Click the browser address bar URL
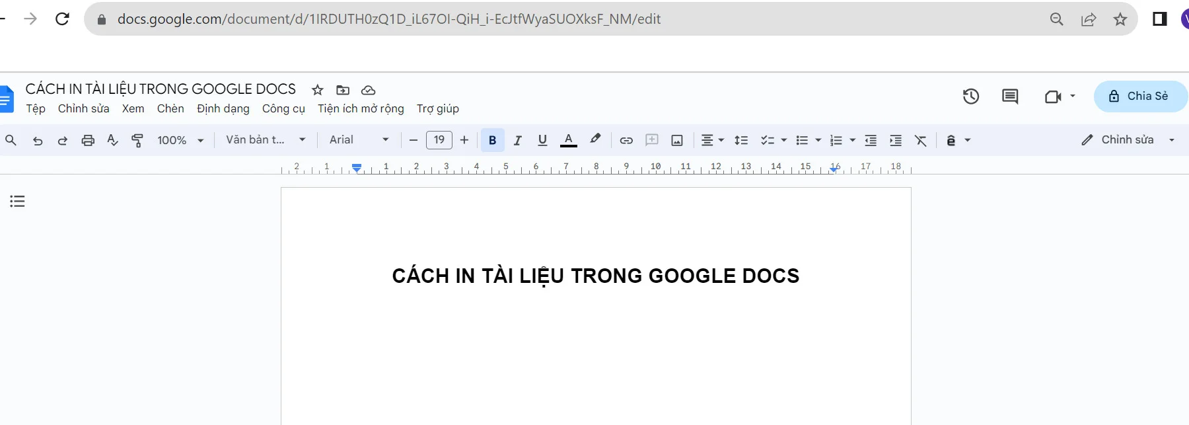This screenshot has width=1189, height=425. (389, 19)
